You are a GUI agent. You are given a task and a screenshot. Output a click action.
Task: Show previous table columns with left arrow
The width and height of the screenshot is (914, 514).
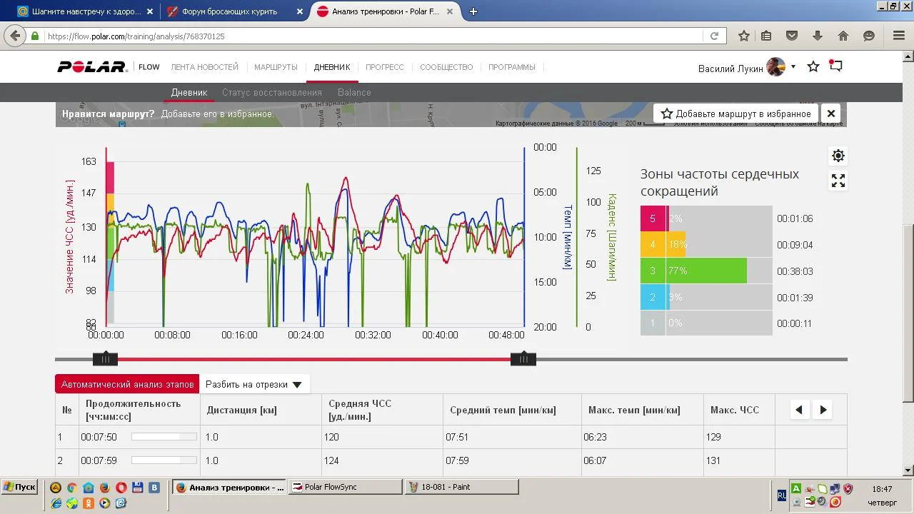(x=799, y=410)
